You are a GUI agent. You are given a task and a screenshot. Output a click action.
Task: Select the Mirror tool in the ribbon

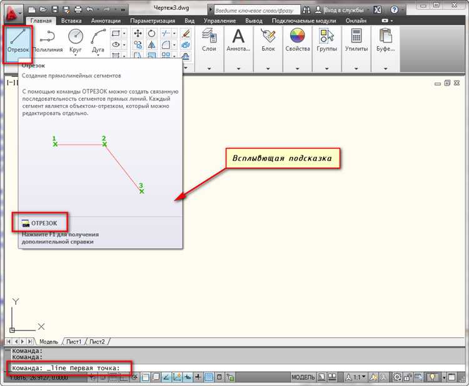152,45
